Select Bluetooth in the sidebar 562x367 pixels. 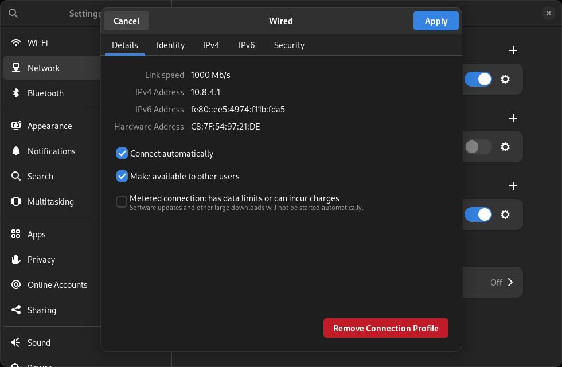45,93
